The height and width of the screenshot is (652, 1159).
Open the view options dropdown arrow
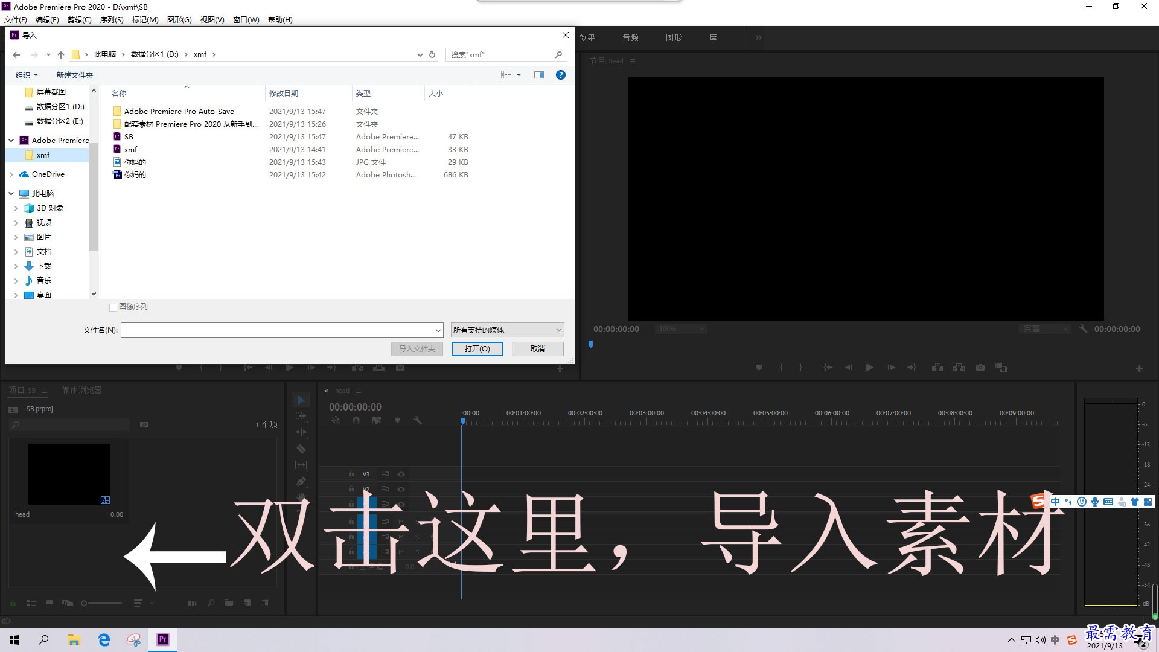point(519,75)
